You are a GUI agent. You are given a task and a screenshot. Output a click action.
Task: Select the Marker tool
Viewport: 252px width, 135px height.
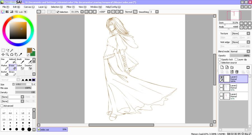pos(5,67)
